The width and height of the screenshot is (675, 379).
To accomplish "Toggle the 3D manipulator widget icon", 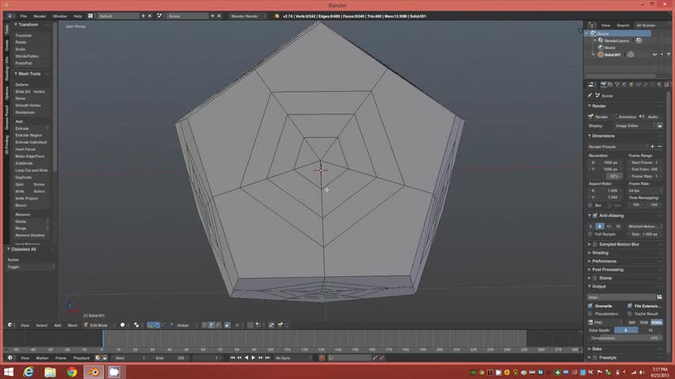I will pos(150,325).
